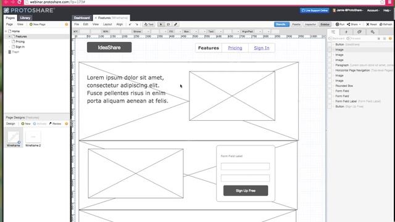Toggle visibility checkbox for Paragraph row
The height and width of the screenshot is (222, 395).
[x=330, y=65]
